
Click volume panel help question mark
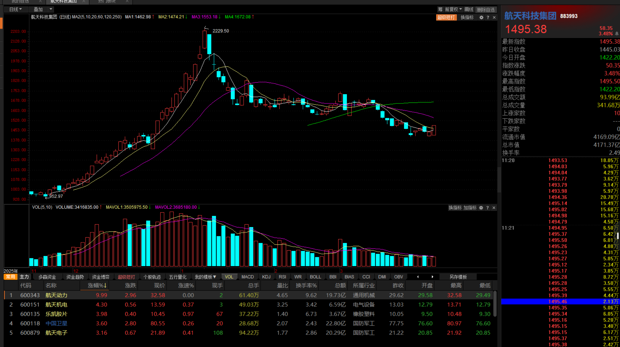tap(487, 208)
